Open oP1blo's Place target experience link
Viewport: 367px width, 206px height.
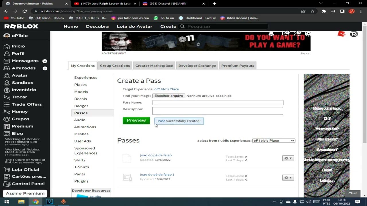point(167,89)
